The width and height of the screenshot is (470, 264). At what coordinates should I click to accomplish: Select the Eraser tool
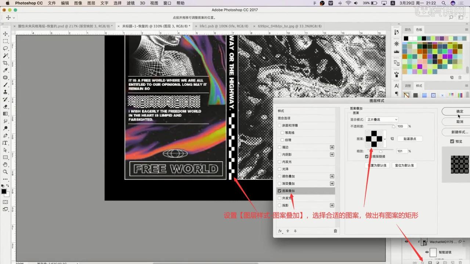[6, 106]
